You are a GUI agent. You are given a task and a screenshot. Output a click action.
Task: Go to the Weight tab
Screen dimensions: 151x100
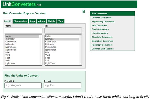click(x=52, y=21)
